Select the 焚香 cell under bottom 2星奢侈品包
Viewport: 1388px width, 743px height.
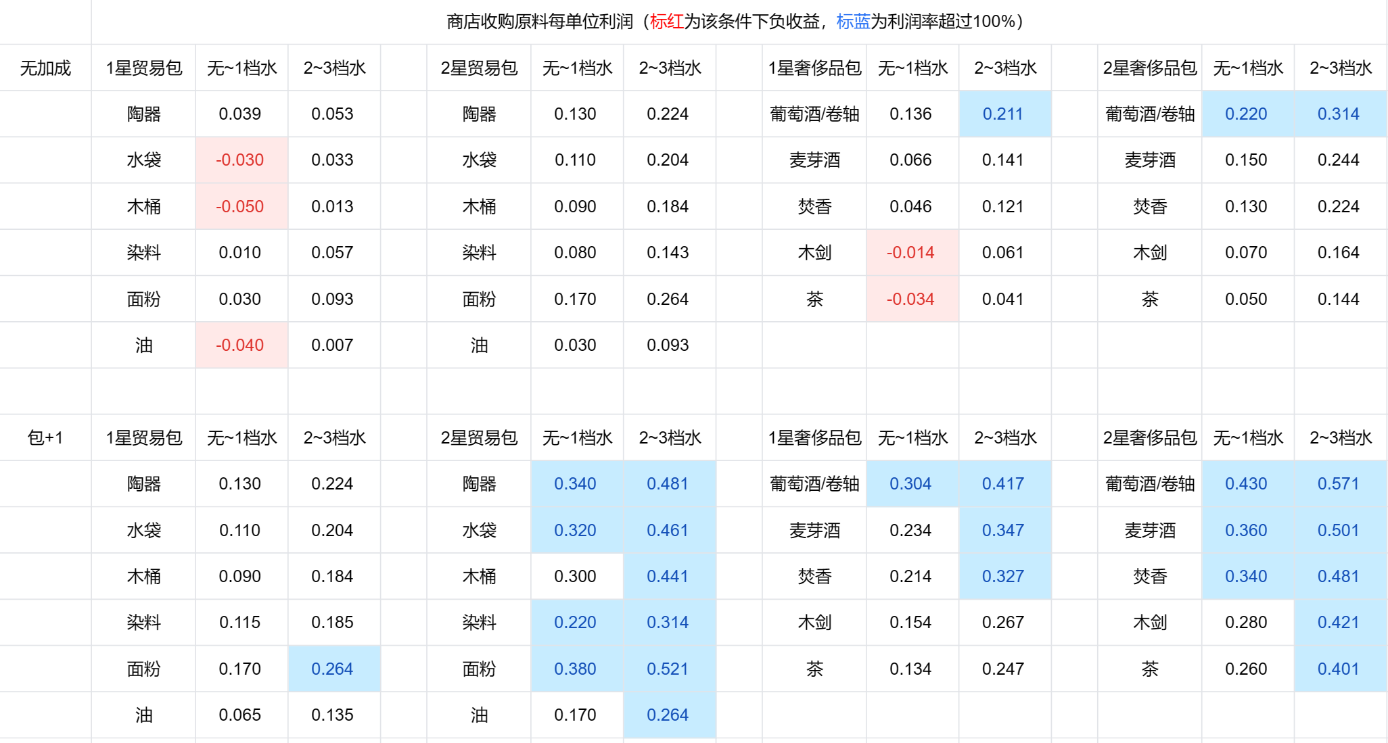click(x=1149, y=577)
